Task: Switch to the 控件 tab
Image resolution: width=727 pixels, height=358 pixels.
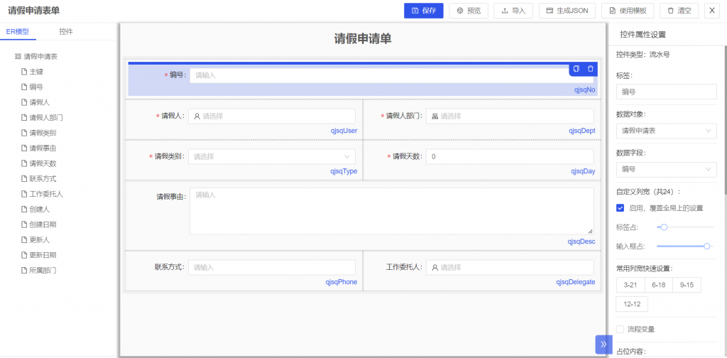Action: coord(66,31)
